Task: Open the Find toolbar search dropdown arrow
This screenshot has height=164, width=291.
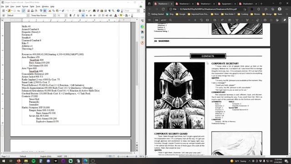Action: point(138,11)
